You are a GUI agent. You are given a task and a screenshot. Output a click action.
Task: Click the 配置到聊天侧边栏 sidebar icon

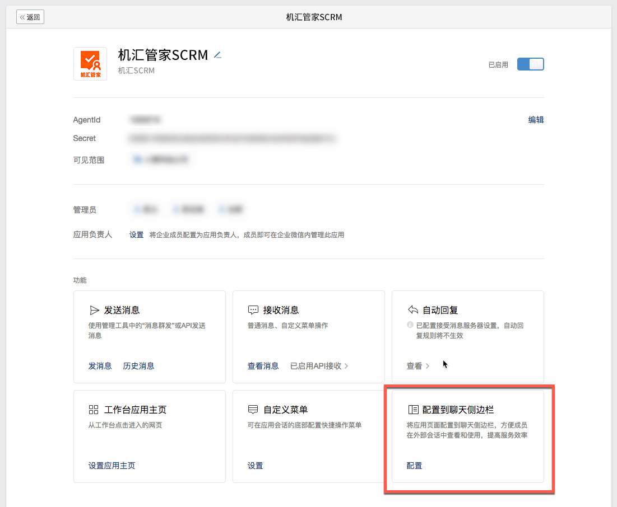[413, 410]
